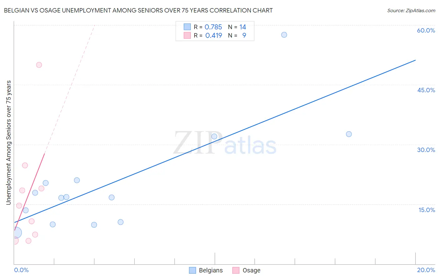The image size is (439, 279).
Task: Click the blue swatch beside R = 0.785
Action: coord(187,27)
